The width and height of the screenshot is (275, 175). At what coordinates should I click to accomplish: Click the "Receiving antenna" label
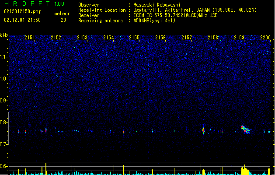101,21
